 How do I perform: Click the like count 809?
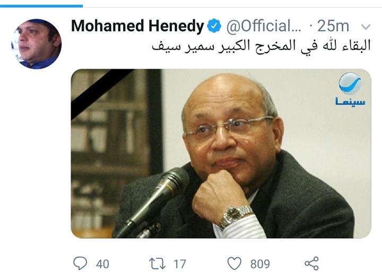pos(260,264)
